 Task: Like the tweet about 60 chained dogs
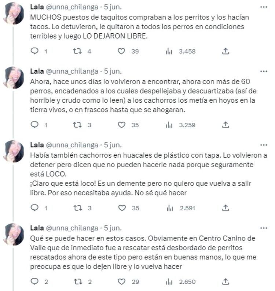[121, 125]
